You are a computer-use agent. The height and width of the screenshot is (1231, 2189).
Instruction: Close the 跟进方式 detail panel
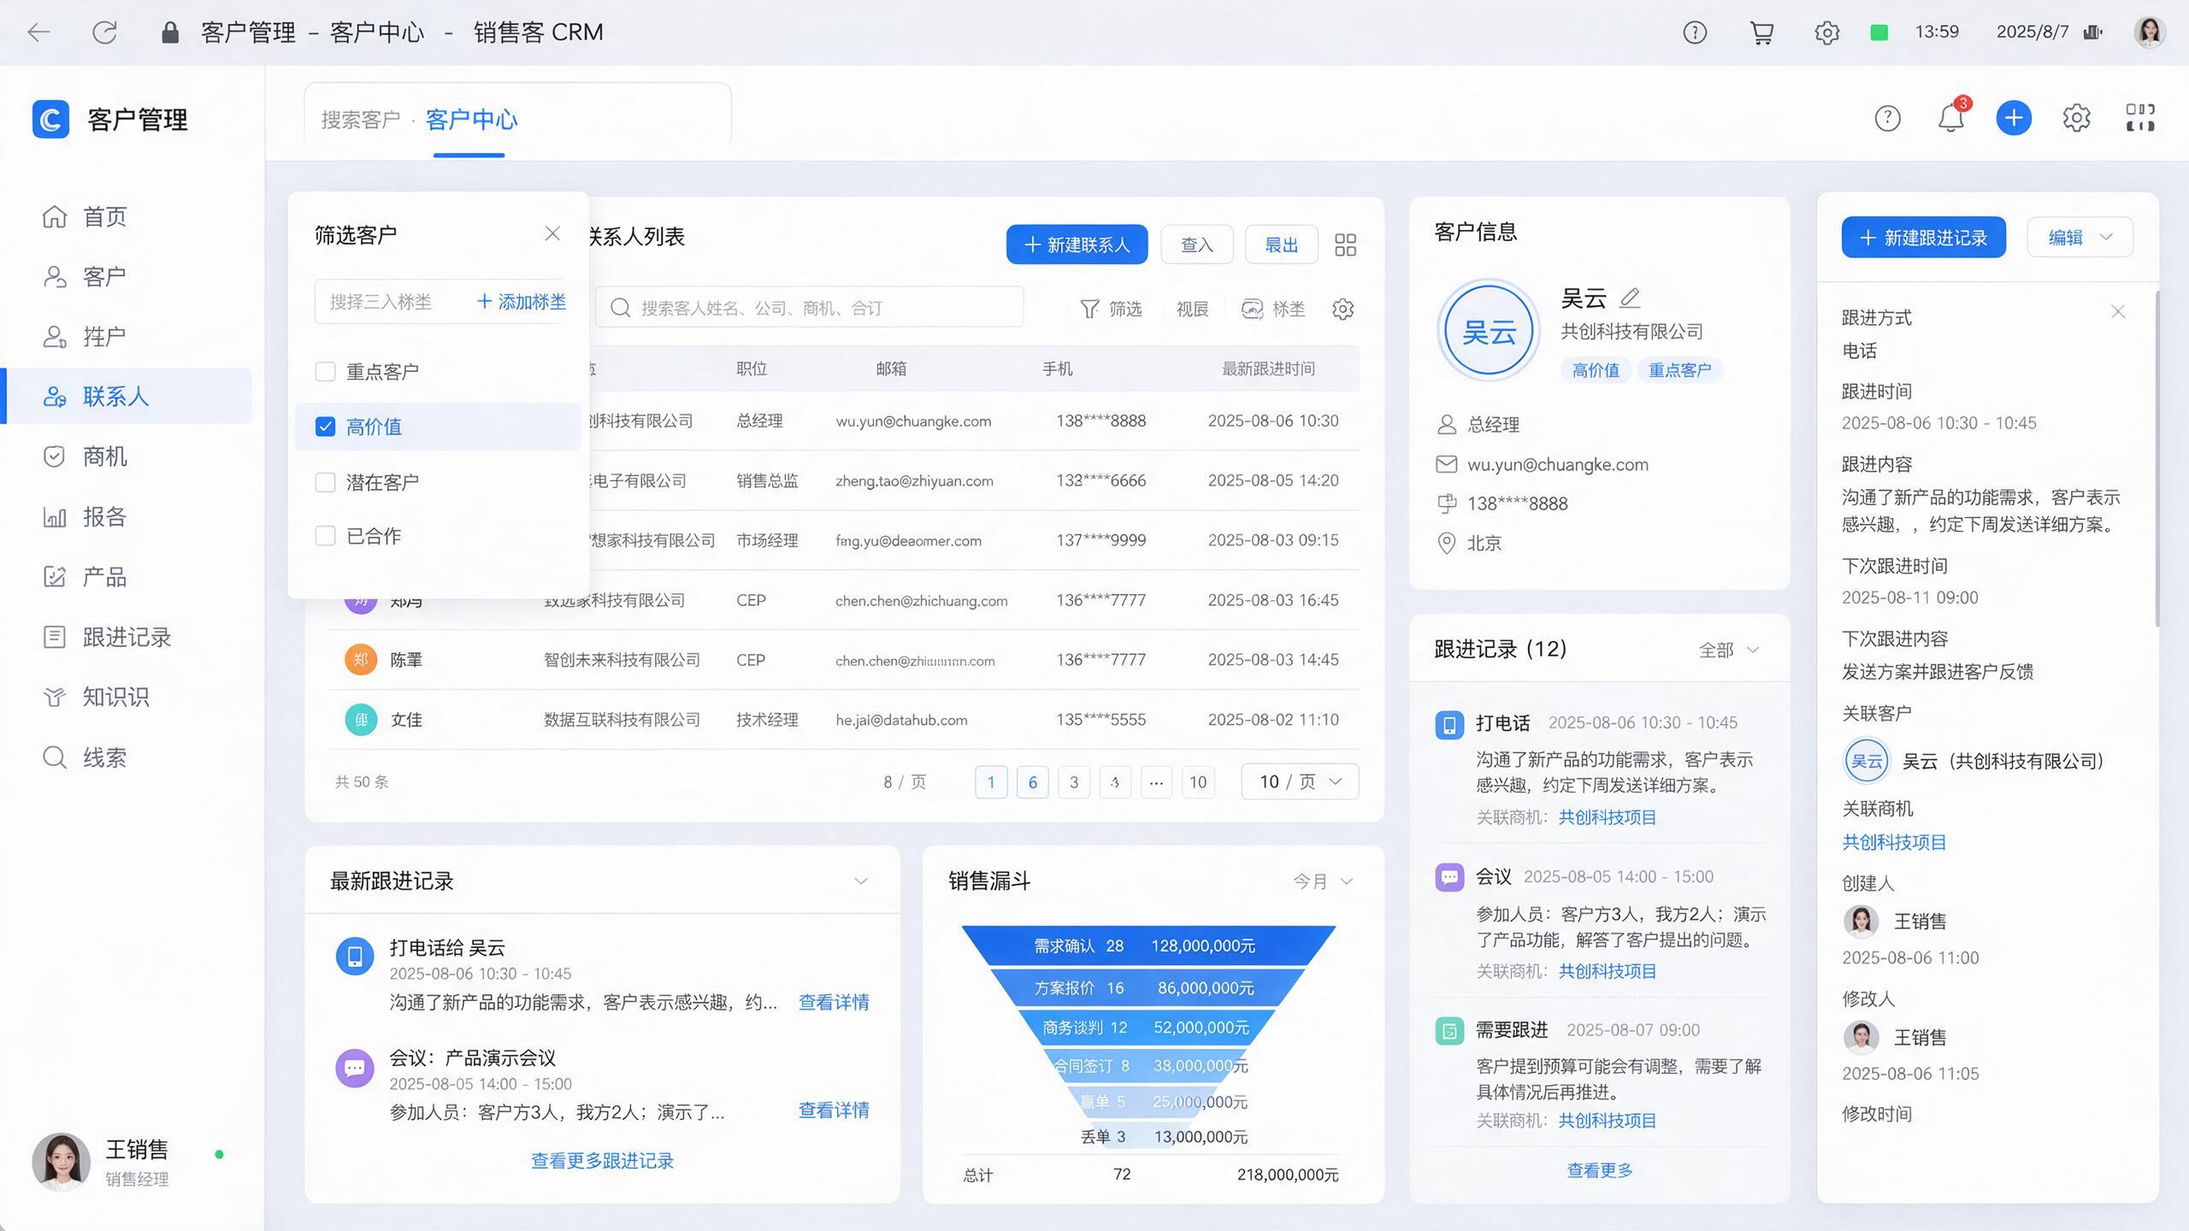[2118, 312]
